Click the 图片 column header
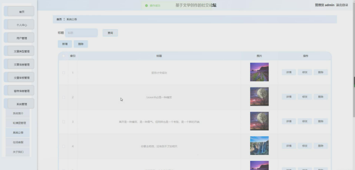Image resolution: width=355 pixels, height=170 pixels. [259, 56]
